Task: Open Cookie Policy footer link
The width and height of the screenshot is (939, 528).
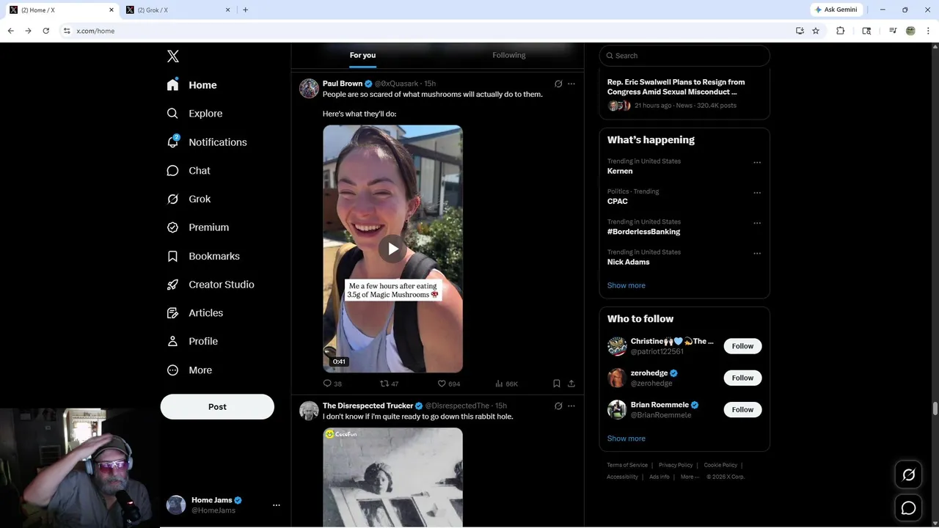Action: [720, 465]
